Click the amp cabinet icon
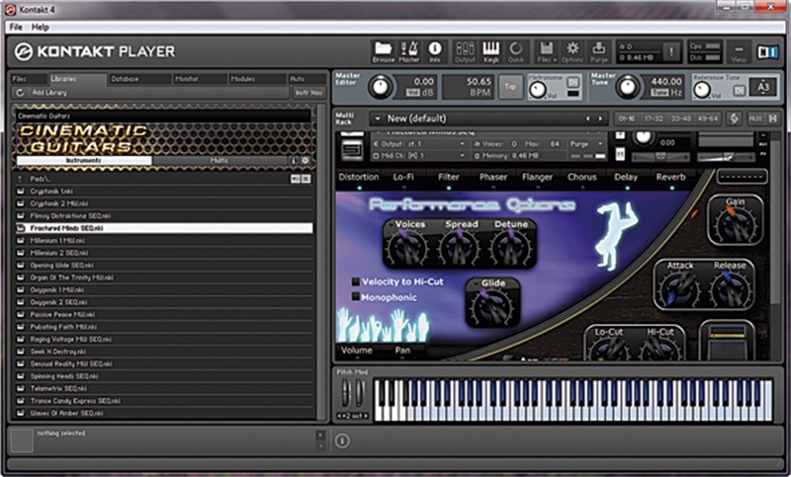The height and width of the screenshot is (477, 791). click(727, 341)
